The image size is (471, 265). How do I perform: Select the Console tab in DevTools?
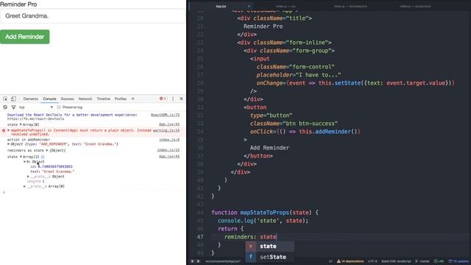(49, 99)
